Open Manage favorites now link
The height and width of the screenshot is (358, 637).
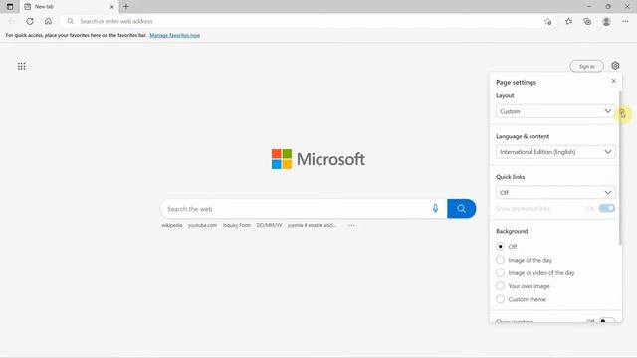point(175,36)
